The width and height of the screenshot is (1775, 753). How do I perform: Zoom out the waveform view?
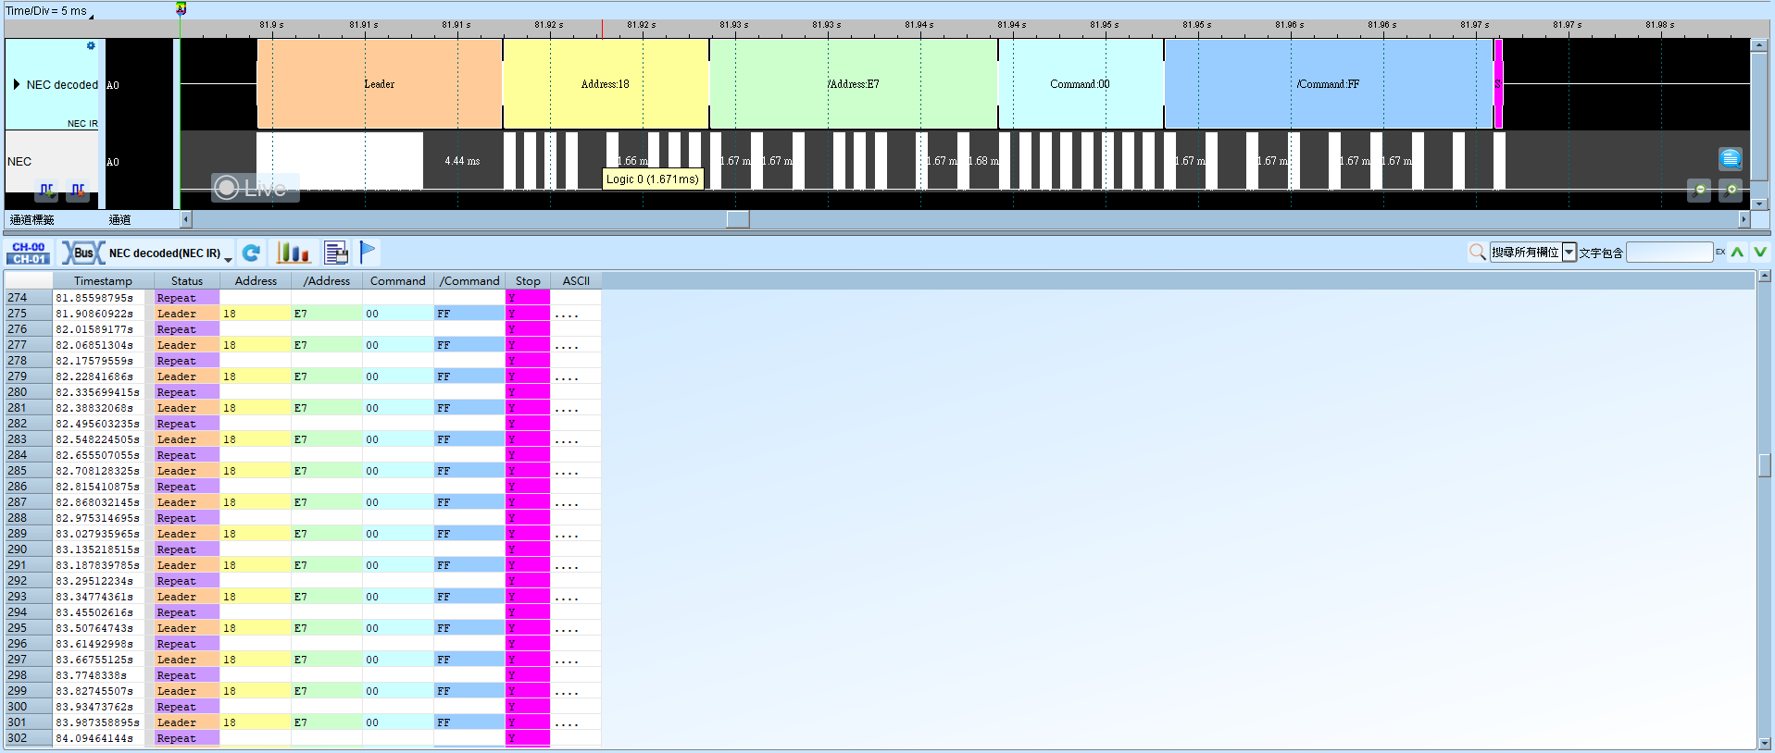point(1699,190)
